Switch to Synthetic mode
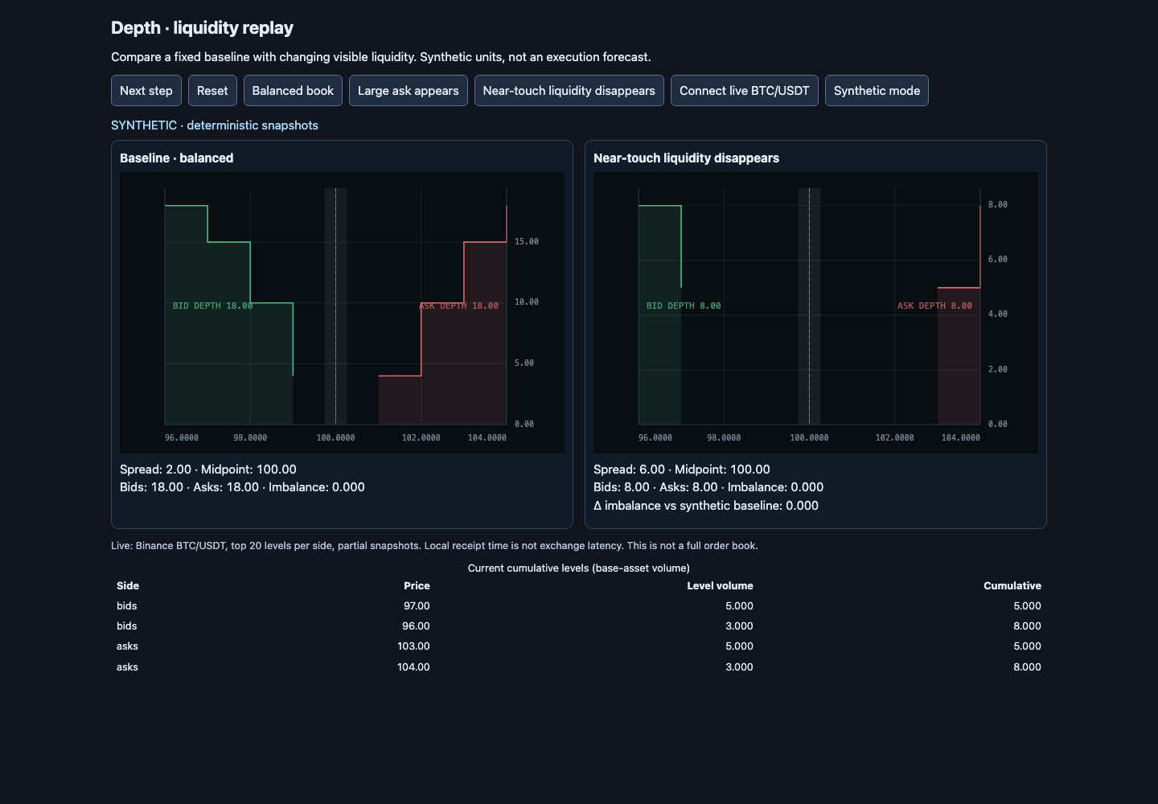The image size is (1158, 804). click(x=877, y=91)
